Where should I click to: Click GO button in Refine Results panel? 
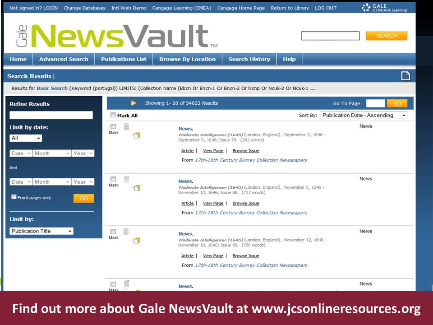[84, 198]
